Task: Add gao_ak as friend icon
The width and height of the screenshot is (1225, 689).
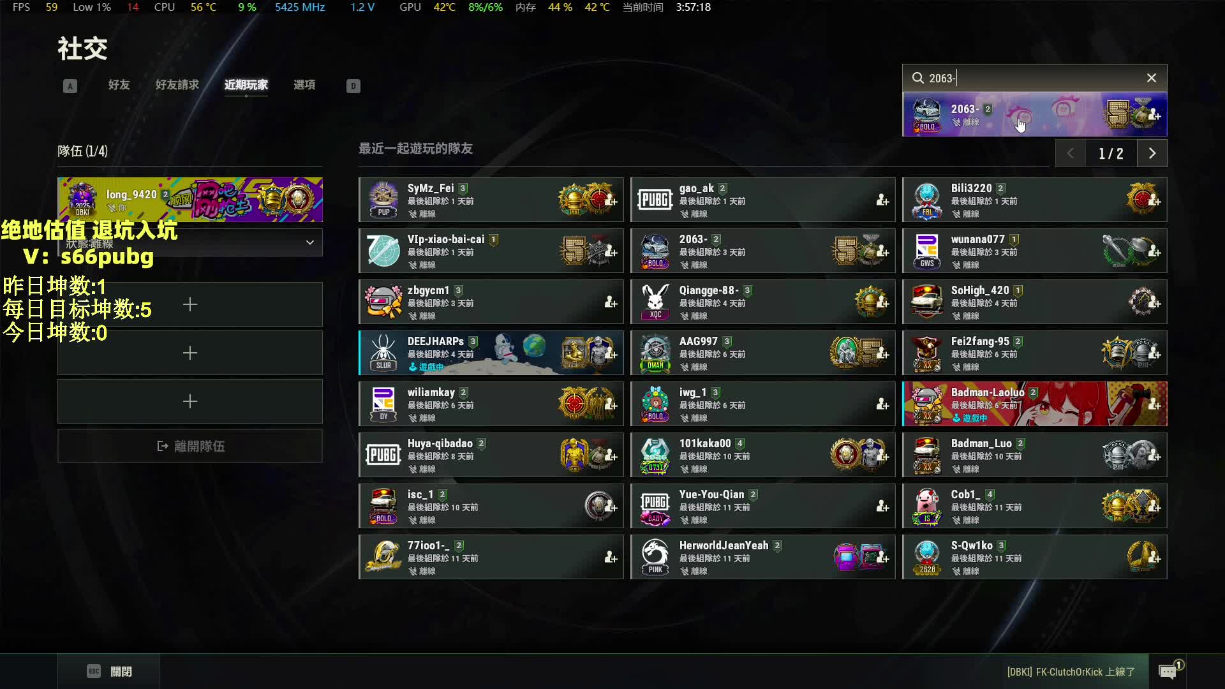Action: pos(882,200)
